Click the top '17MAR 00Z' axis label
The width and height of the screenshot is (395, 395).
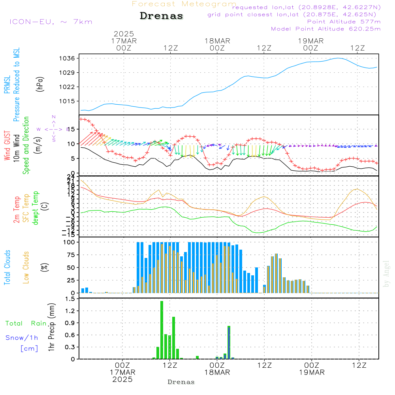[124, 44]
